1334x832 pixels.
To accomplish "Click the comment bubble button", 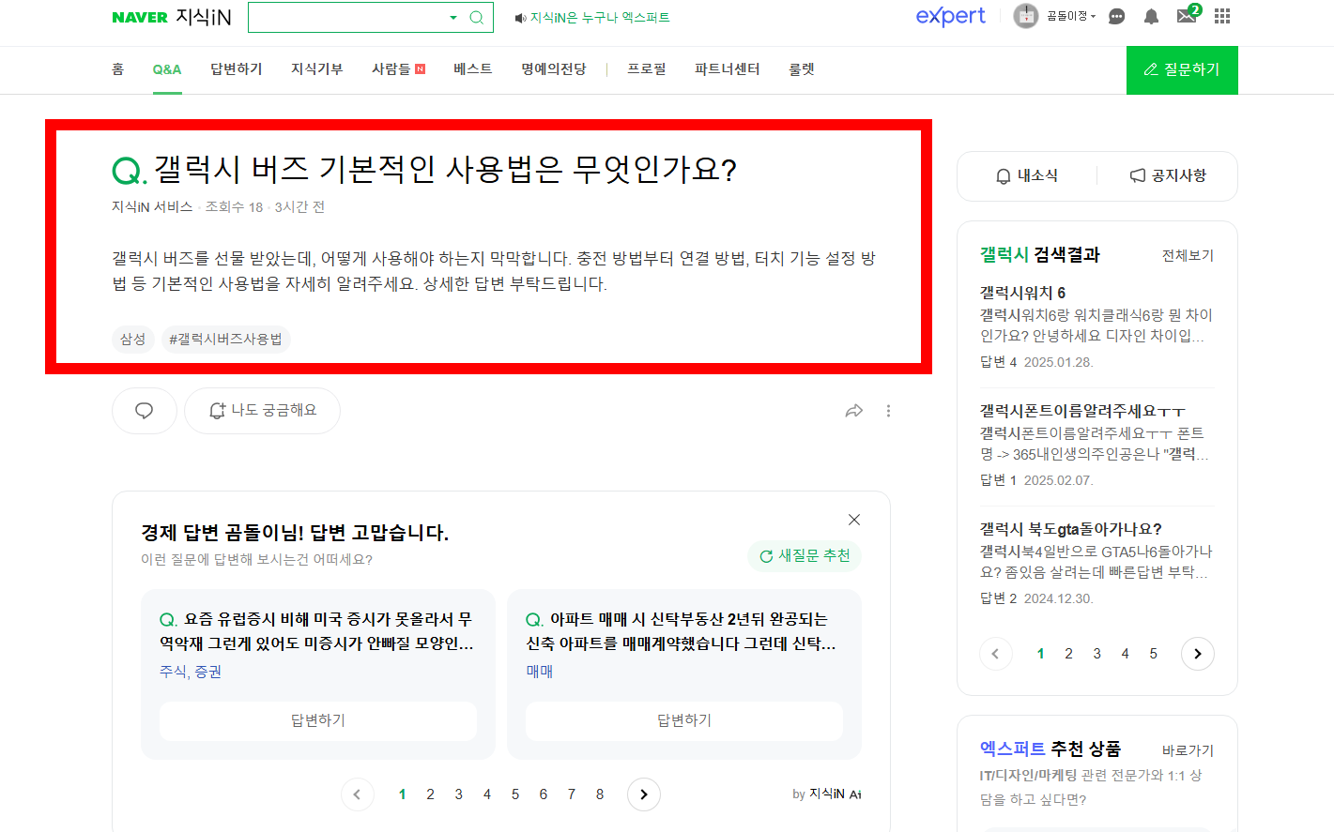I will pos(145,411).
